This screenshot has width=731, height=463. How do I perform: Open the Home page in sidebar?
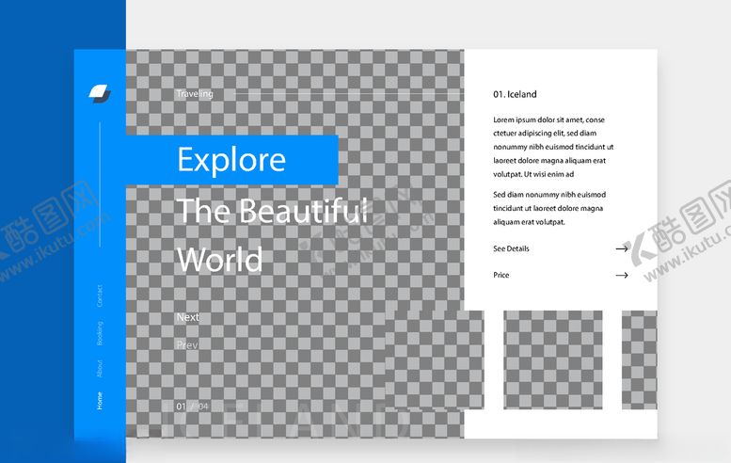(100, 400)
